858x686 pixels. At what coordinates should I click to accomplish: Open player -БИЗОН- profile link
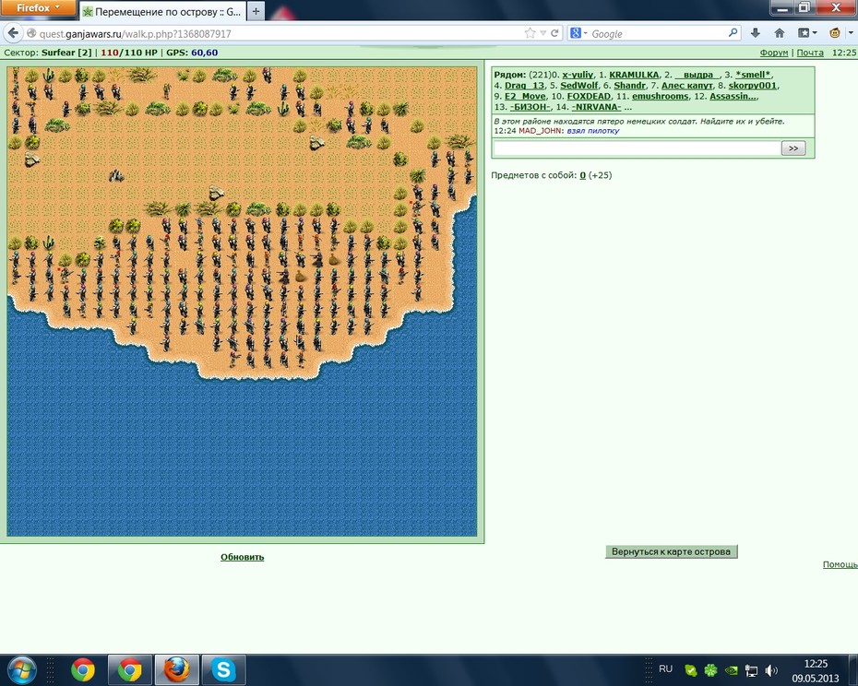pos(530,107)
